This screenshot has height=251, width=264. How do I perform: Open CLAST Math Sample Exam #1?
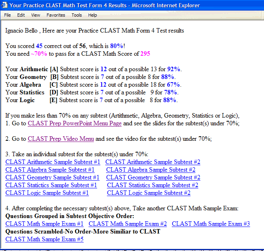click(44, 224)
